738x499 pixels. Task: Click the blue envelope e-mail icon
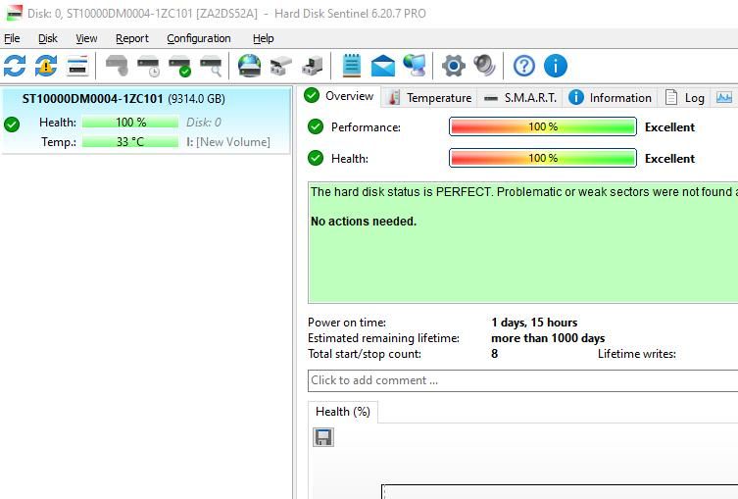[383, 66]
